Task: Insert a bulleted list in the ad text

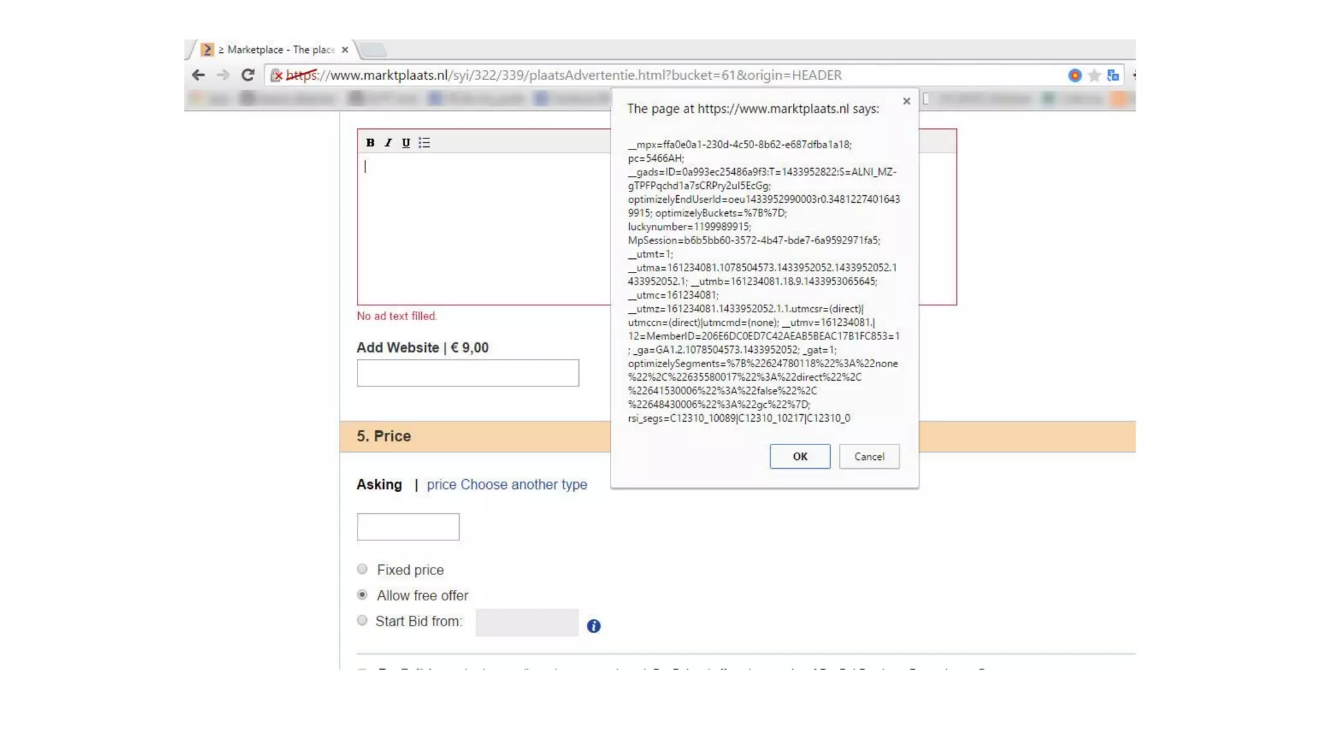Action: (424, 142)
